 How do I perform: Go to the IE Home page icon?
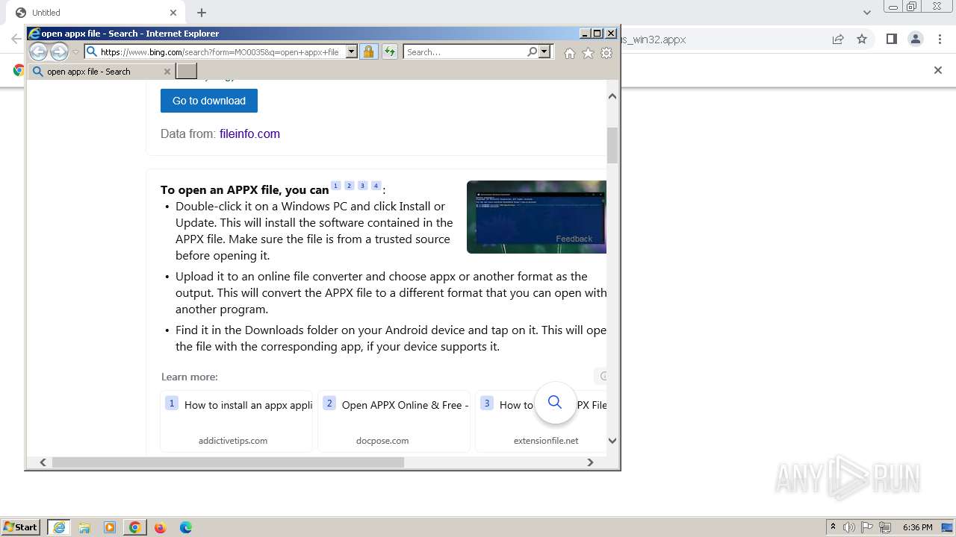tap(570, 53)
